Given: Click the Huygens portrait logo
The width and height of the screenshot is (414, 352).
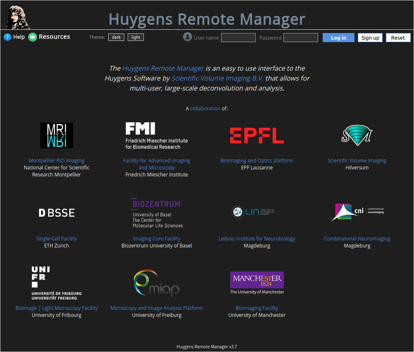Looking at the screenshot, I should tap(18, 17).
